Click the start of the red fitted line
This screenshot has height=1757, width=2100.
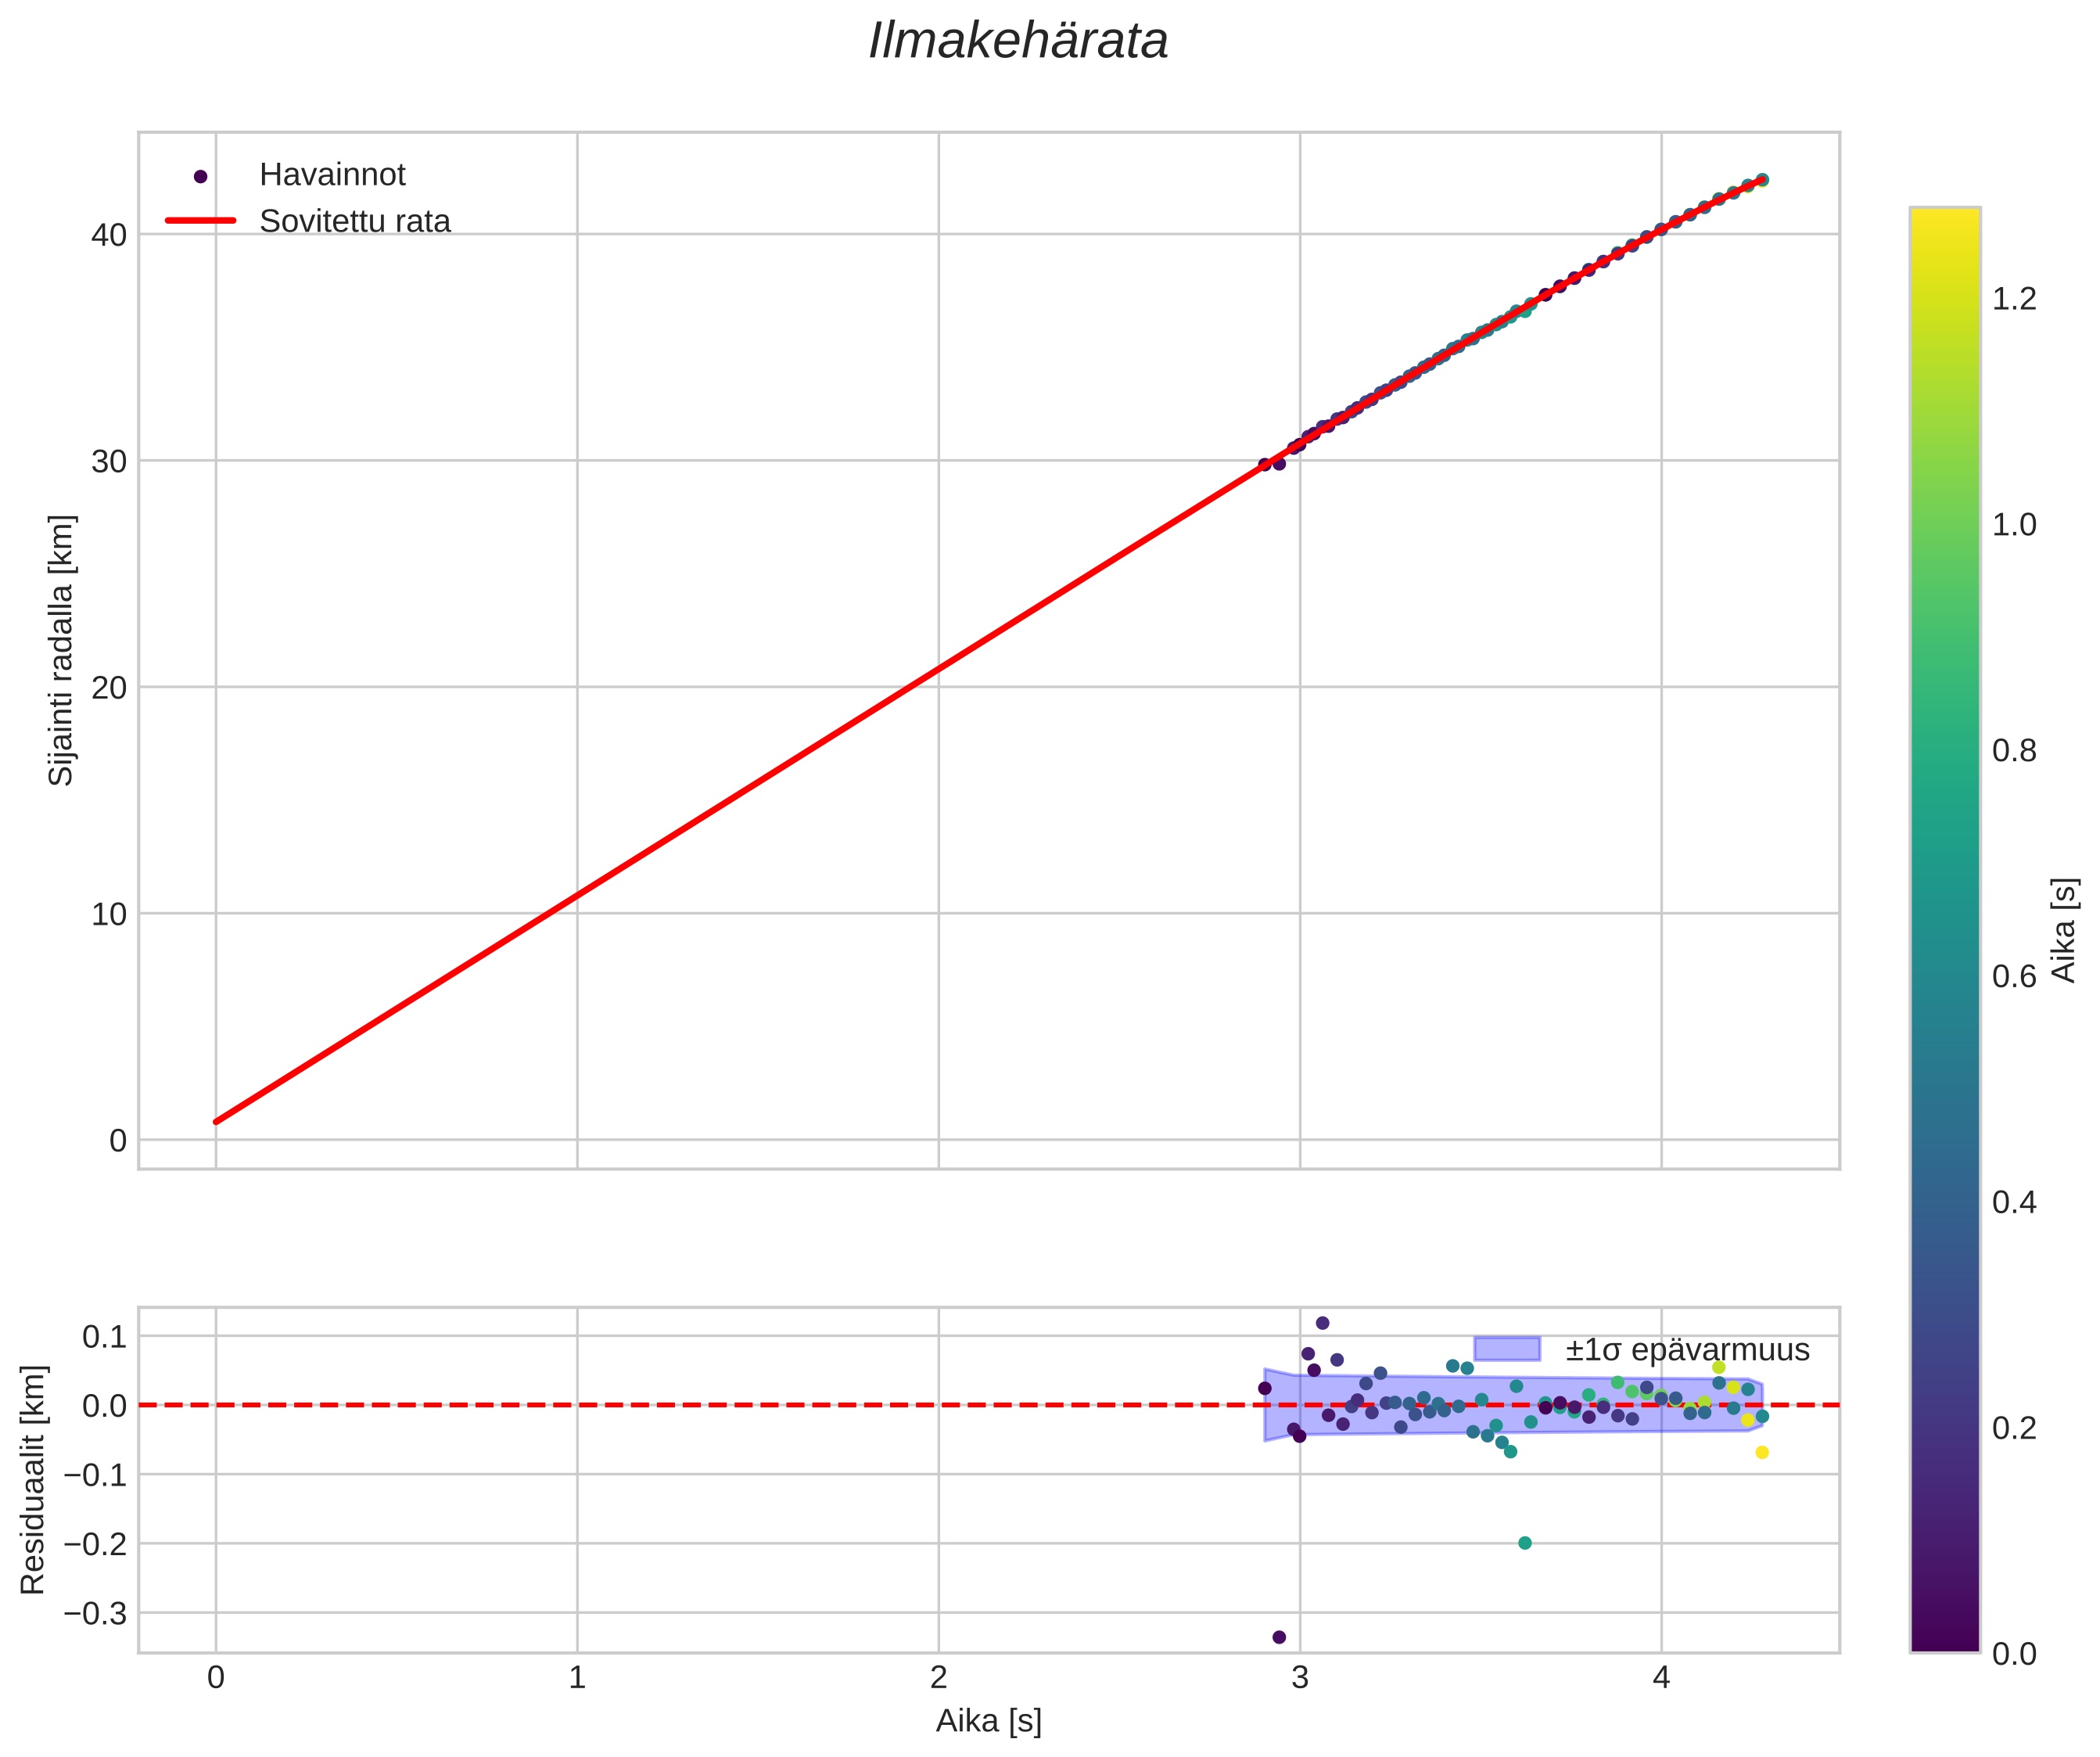(217, 1121)
